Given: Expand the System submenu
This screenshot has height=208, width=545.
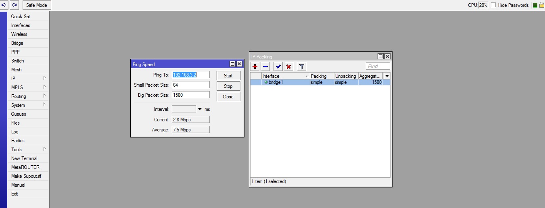Looking at the screenshot, I should pos(28,105).
